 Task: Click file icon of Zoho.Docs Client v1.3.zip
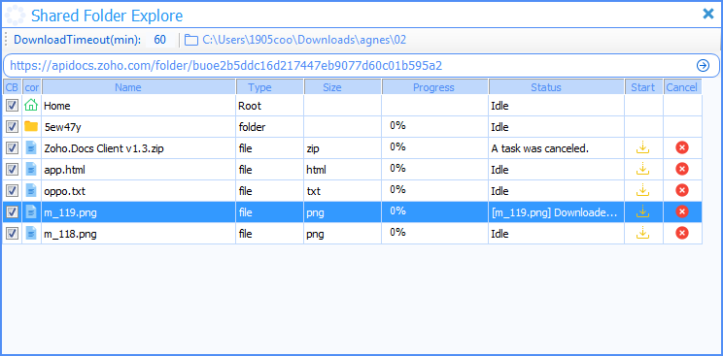click(x=31, y=147)
